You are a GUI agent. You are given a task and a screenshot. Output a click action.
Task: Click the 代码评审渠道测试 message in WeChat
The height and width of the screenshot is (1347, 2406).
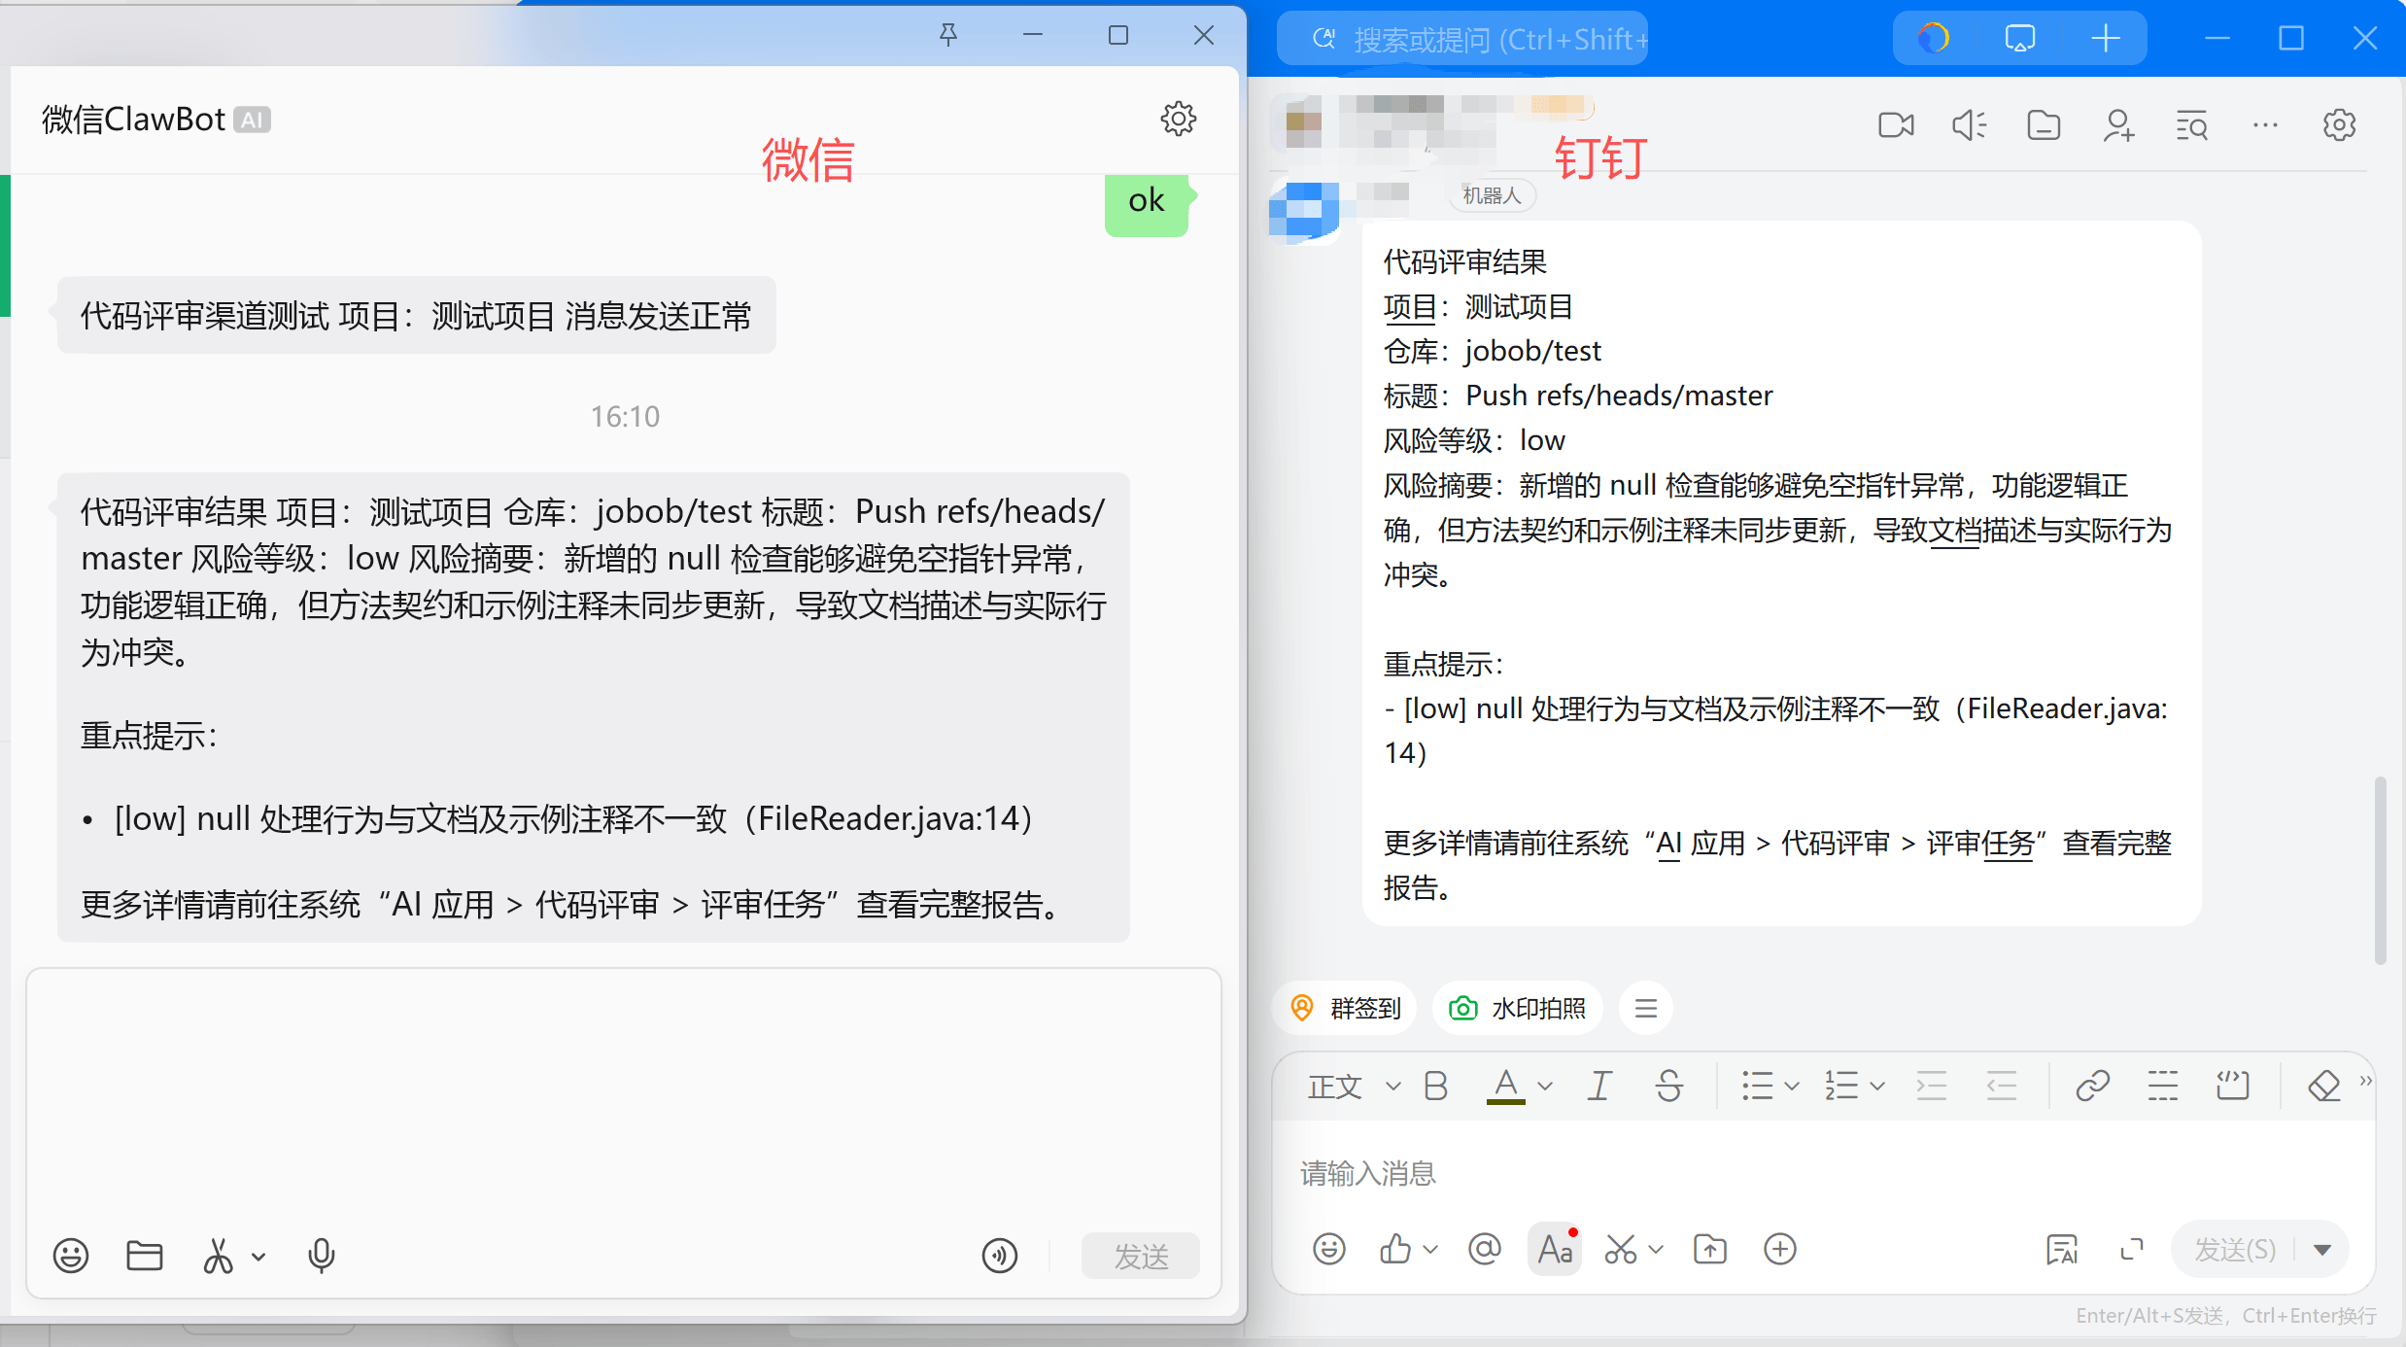(416, 315)
